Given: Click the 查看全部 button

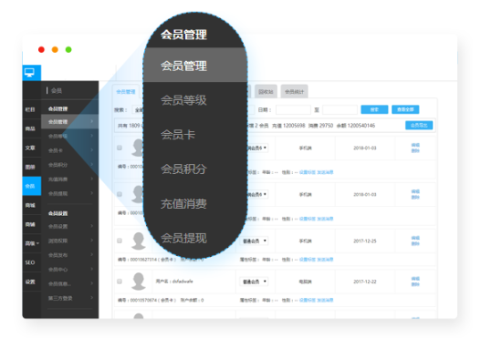Looking at the screenshot, I should (x=405, y=109).
